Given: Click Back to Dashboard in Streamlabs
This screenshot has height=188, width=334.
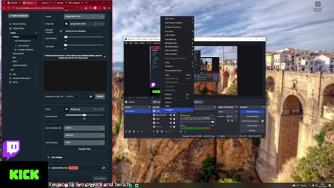Looking at the screenshot, I should click(18, 16).
